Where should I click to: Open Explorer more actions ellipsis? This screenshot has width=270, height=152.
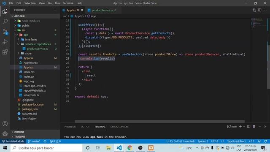[x=55, y=10]
